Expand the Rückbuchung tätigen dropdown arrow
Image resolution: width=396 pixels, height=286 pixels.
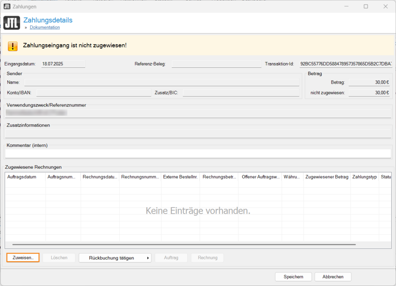(x=147, y=257)
